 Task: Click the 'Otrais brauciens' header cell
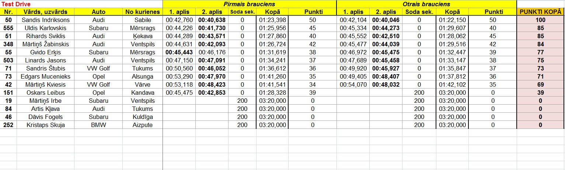tap(426, 4)
